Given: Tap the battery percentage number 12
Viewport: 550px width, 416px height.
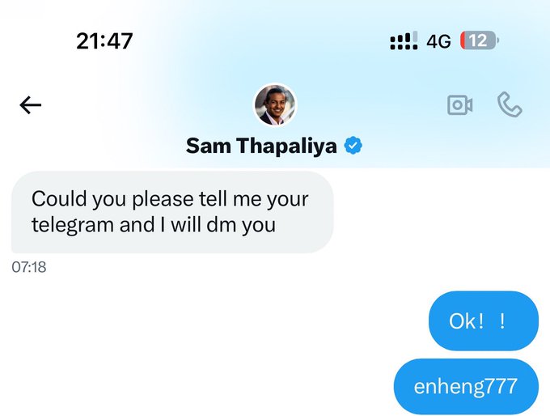Looking at the screenshot, I should tap(477, 40).
